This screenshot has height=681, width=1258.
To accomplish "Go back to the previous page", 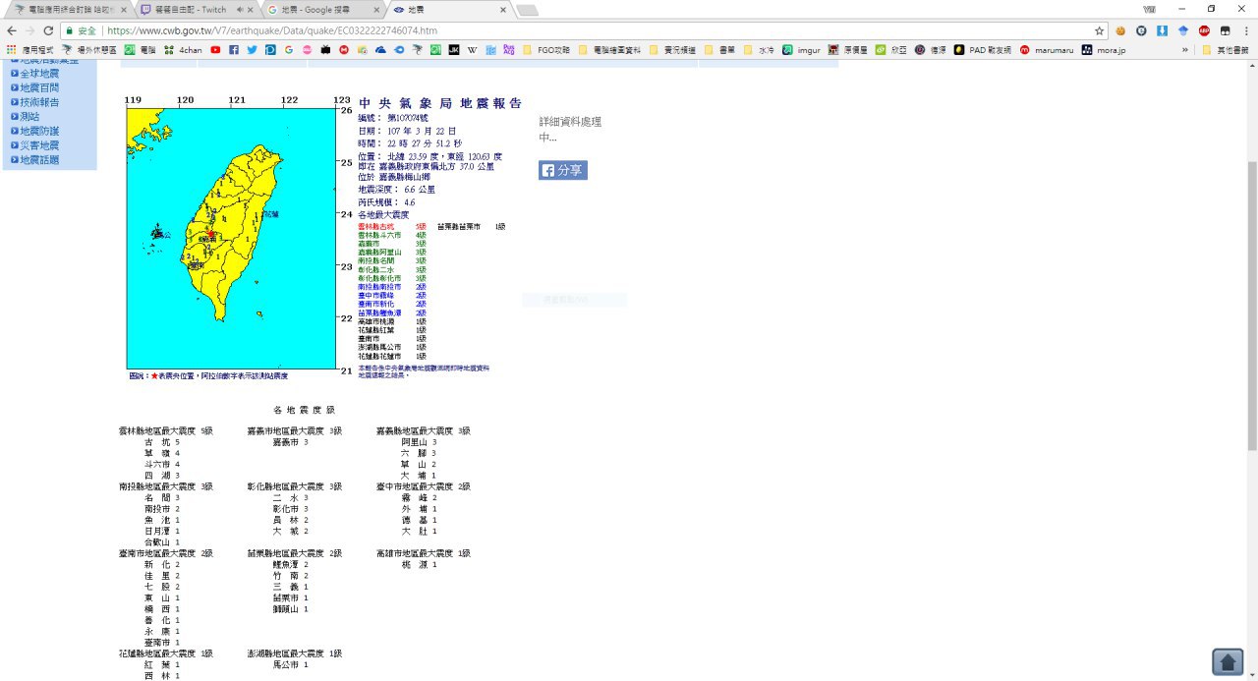I will pyautogui.click(x=12, y=30).
